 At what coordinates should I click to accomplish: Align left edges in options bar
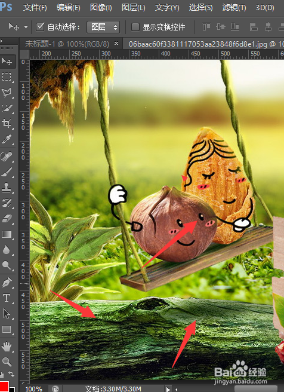click(x=254, y=26)
